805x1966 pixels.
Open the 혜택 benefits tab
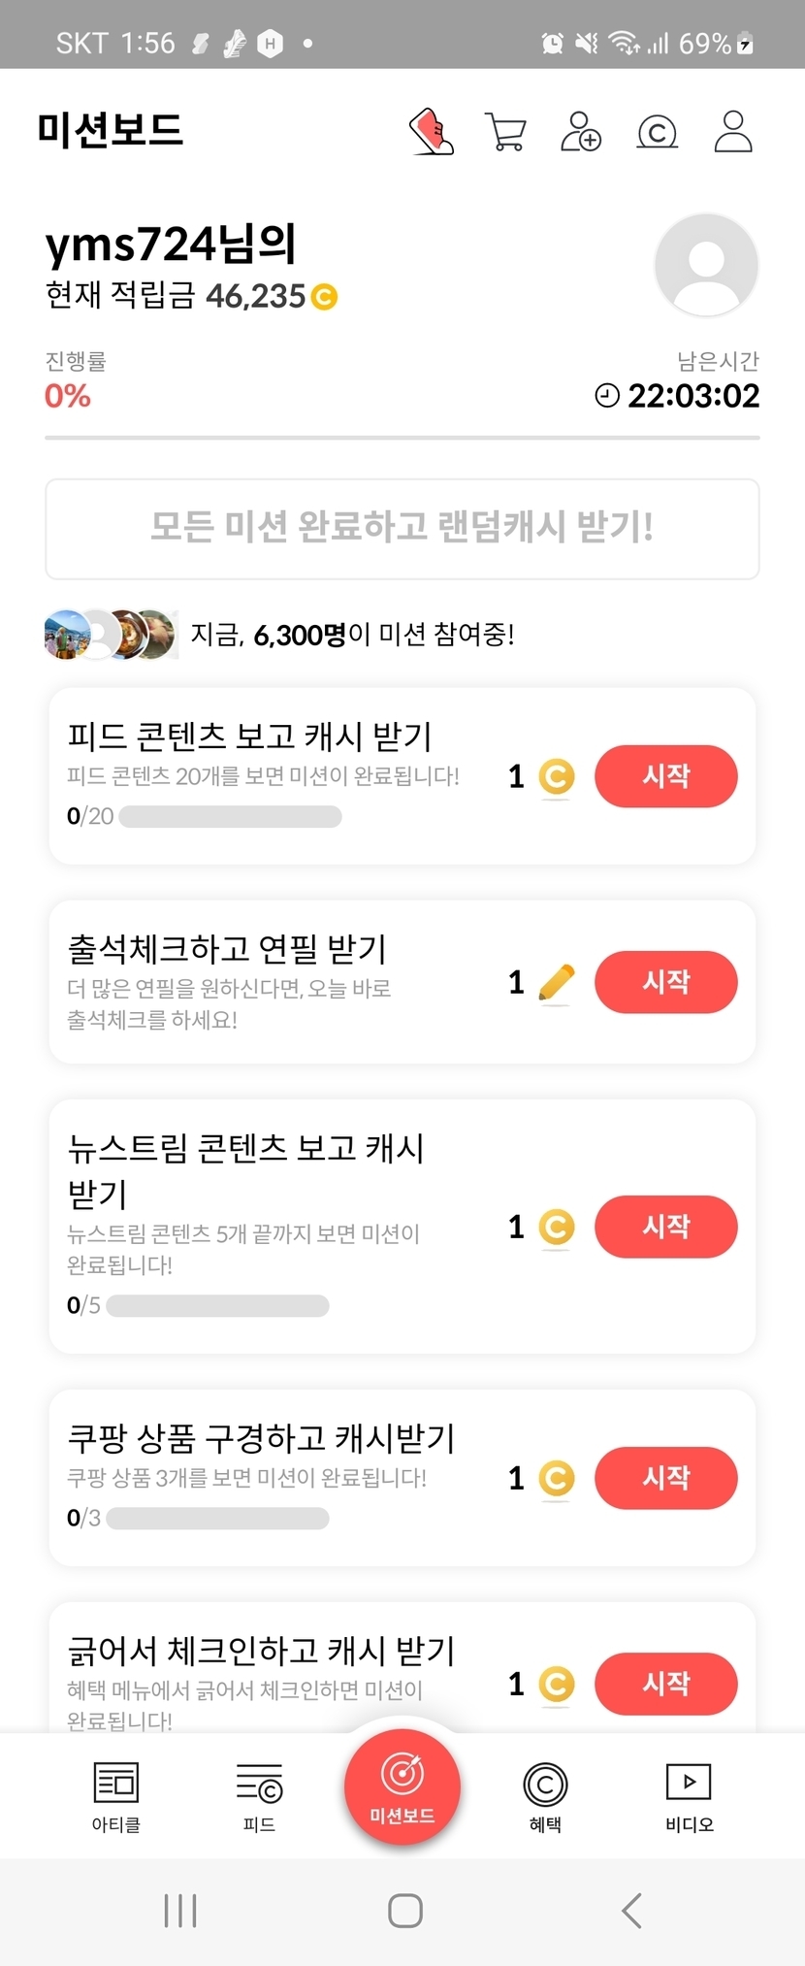tap(545, 1796)
